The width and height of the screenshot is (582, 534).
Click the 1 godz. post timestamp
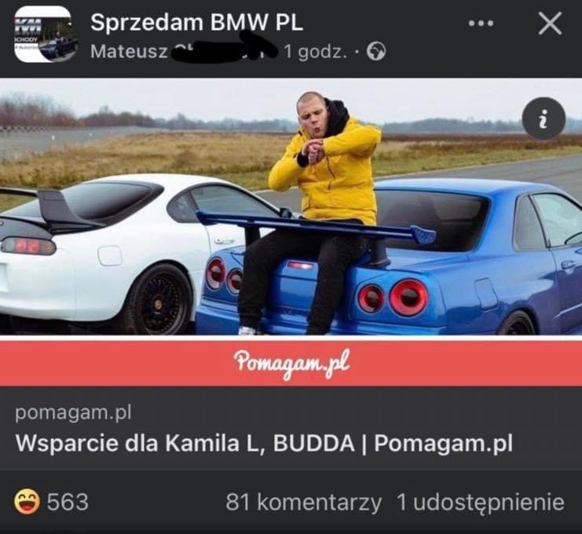point(316,52)
